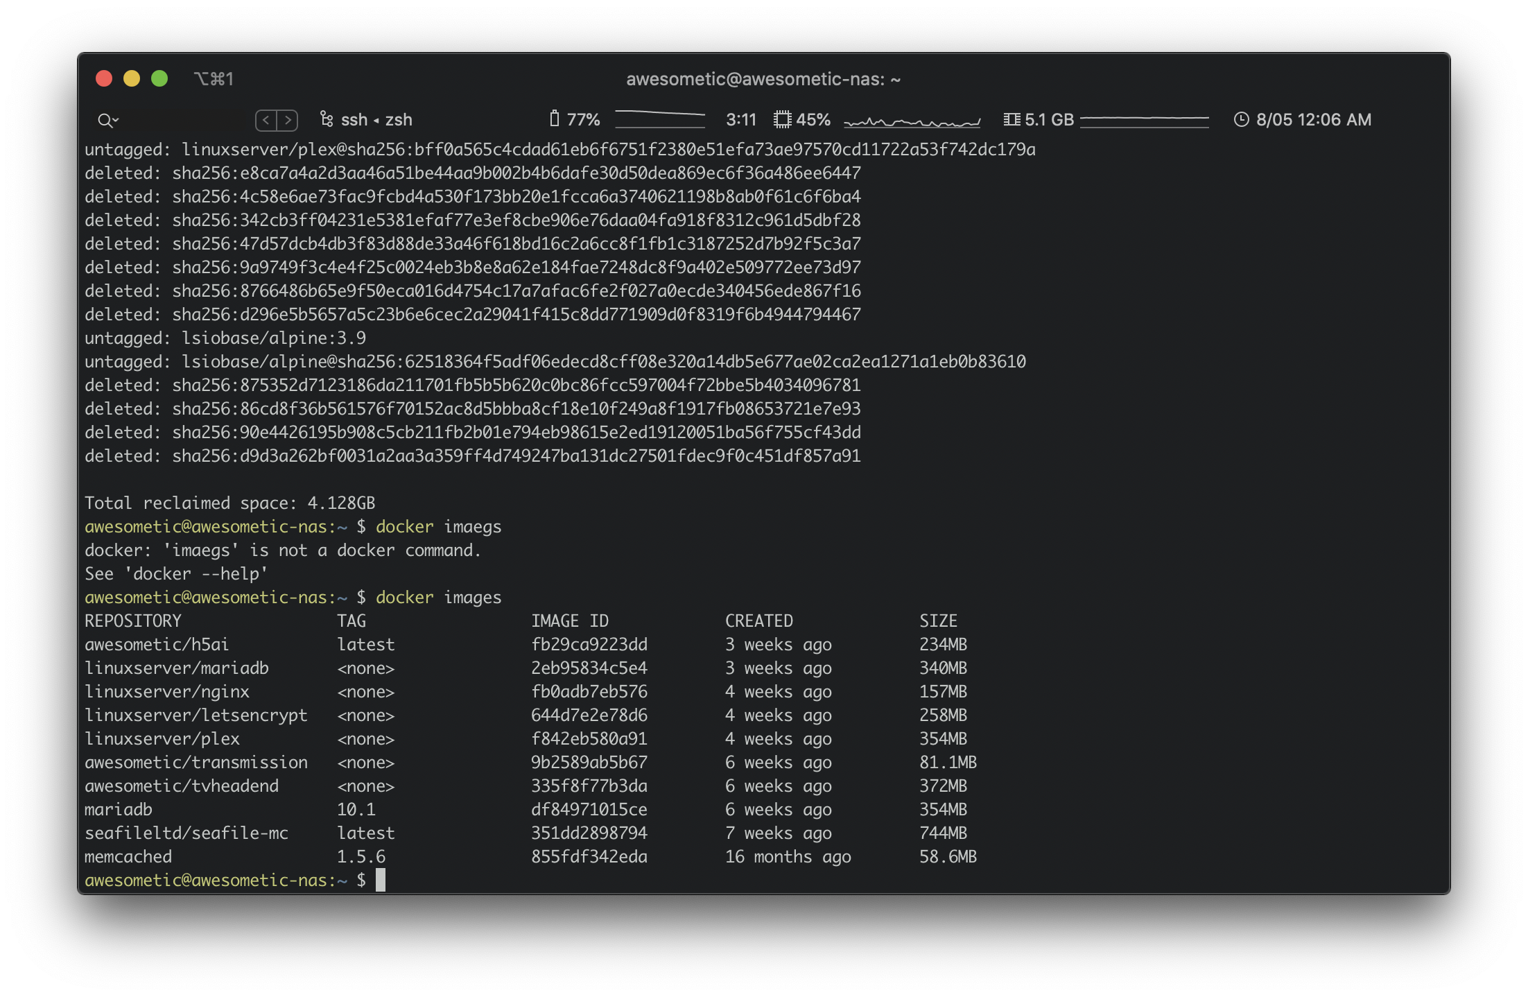
Task: Click the green zoom window button
Action: 159,78
